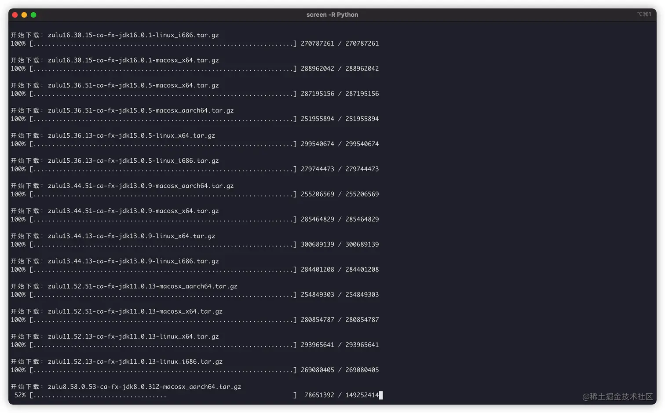The width and height of the screenshot is (665, 413).
Task: Click the red close window button
Action: pyautogui.click(x=15, y=15)
